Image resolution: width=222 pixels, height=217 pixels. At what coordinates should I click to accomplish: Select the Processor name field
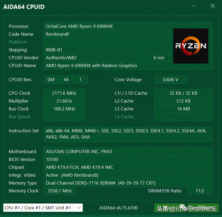click(106, 26)
